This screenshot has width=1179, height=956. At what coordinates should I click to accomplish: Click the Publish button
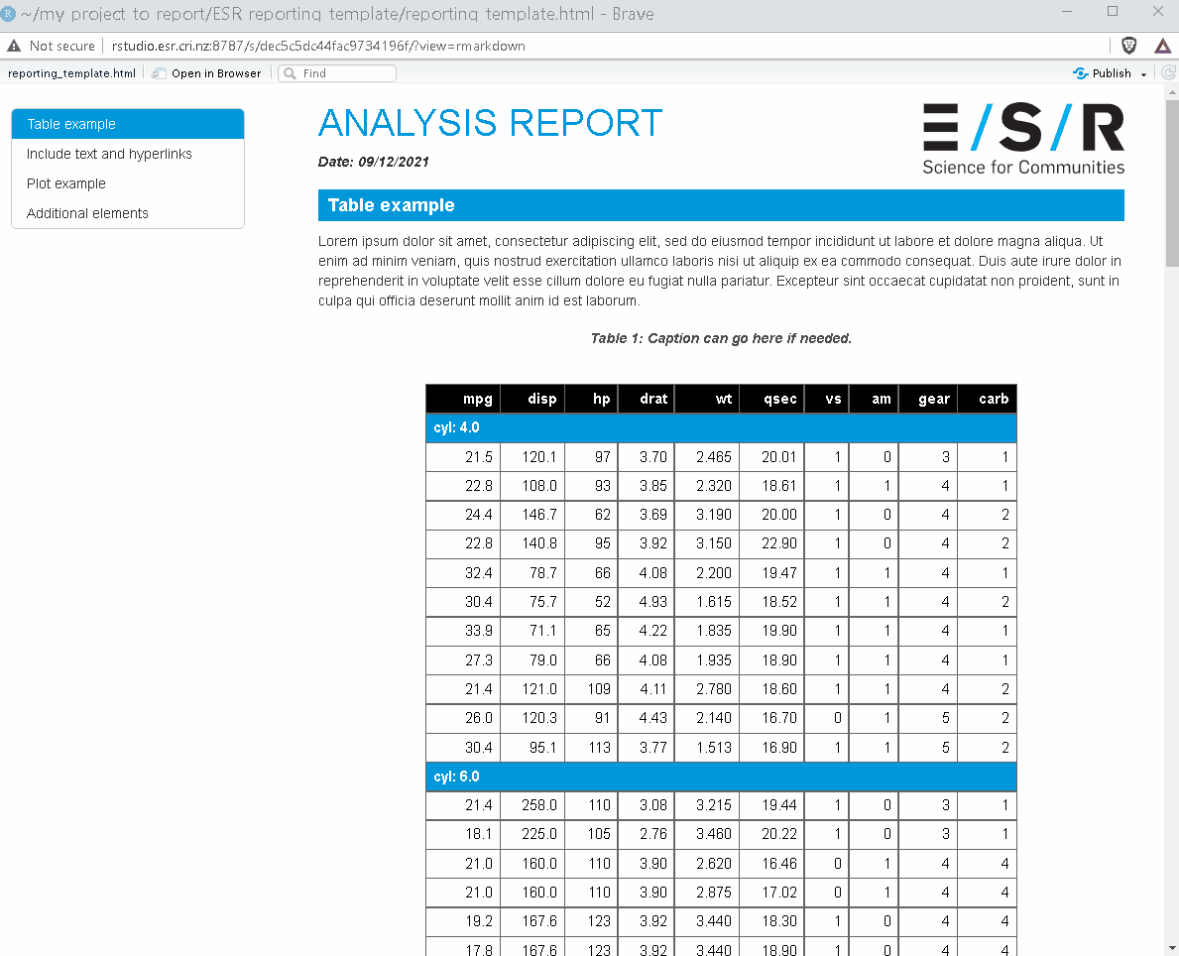[1103, 73]
